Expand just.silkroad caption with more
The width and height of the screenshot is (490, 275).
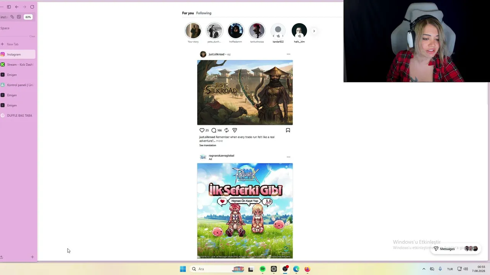click(x=219, y=141)
